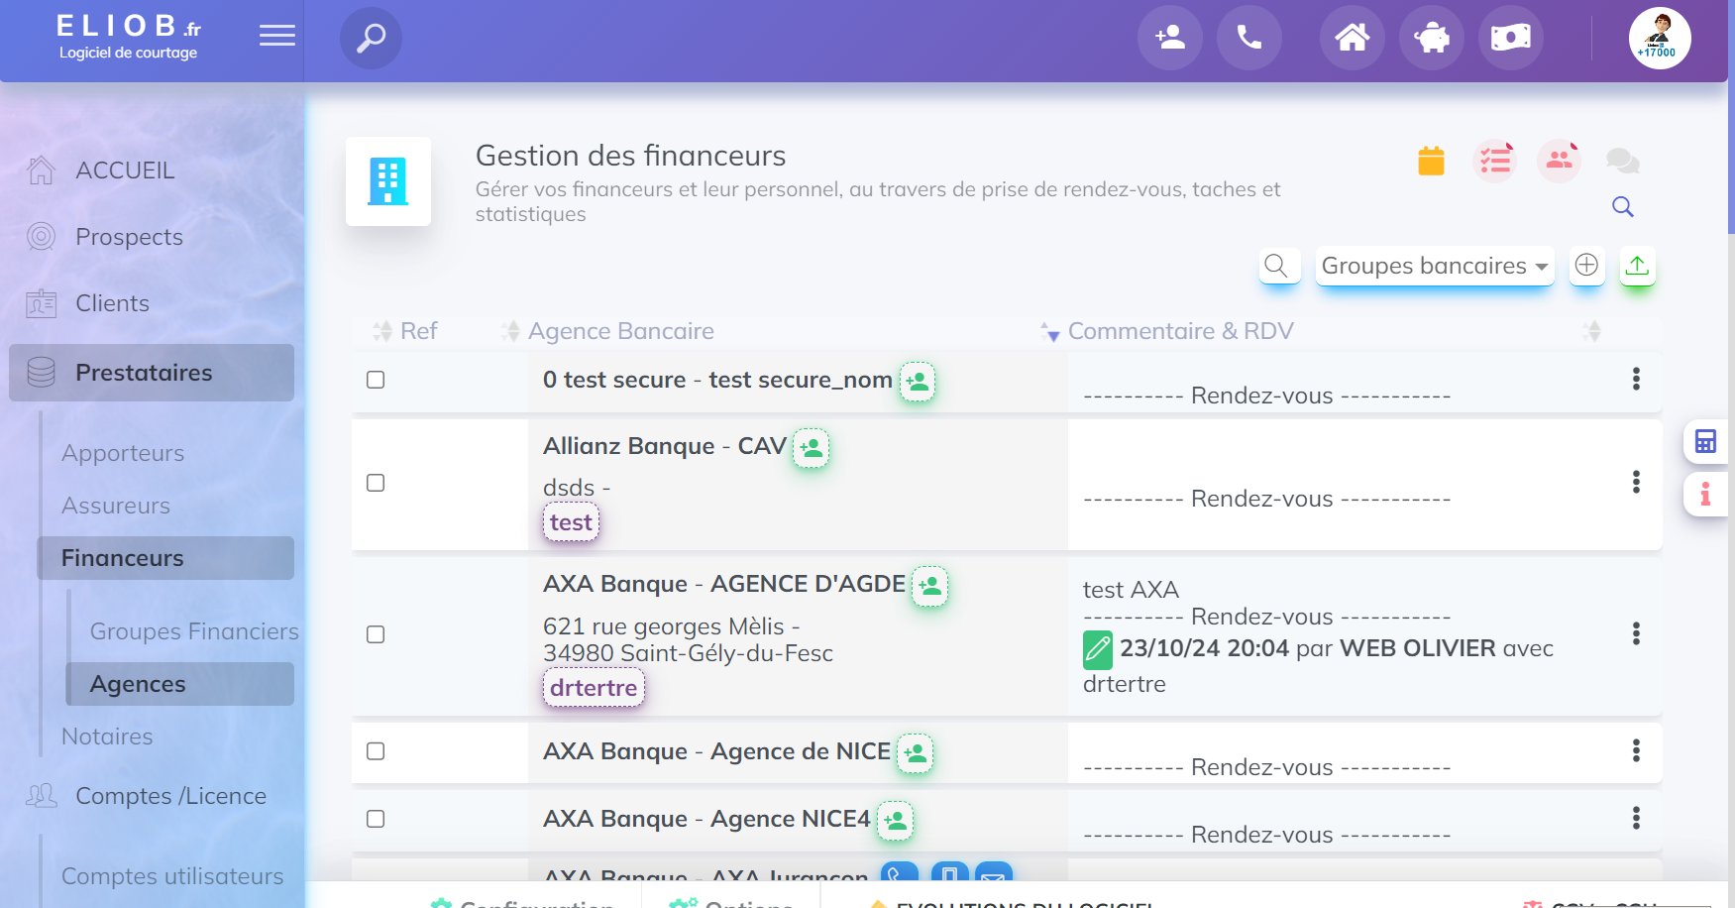Add contact to AXA Banque AGENCE D'AGDE
The height and width of the screenshot is (908, 1735).
929,586
